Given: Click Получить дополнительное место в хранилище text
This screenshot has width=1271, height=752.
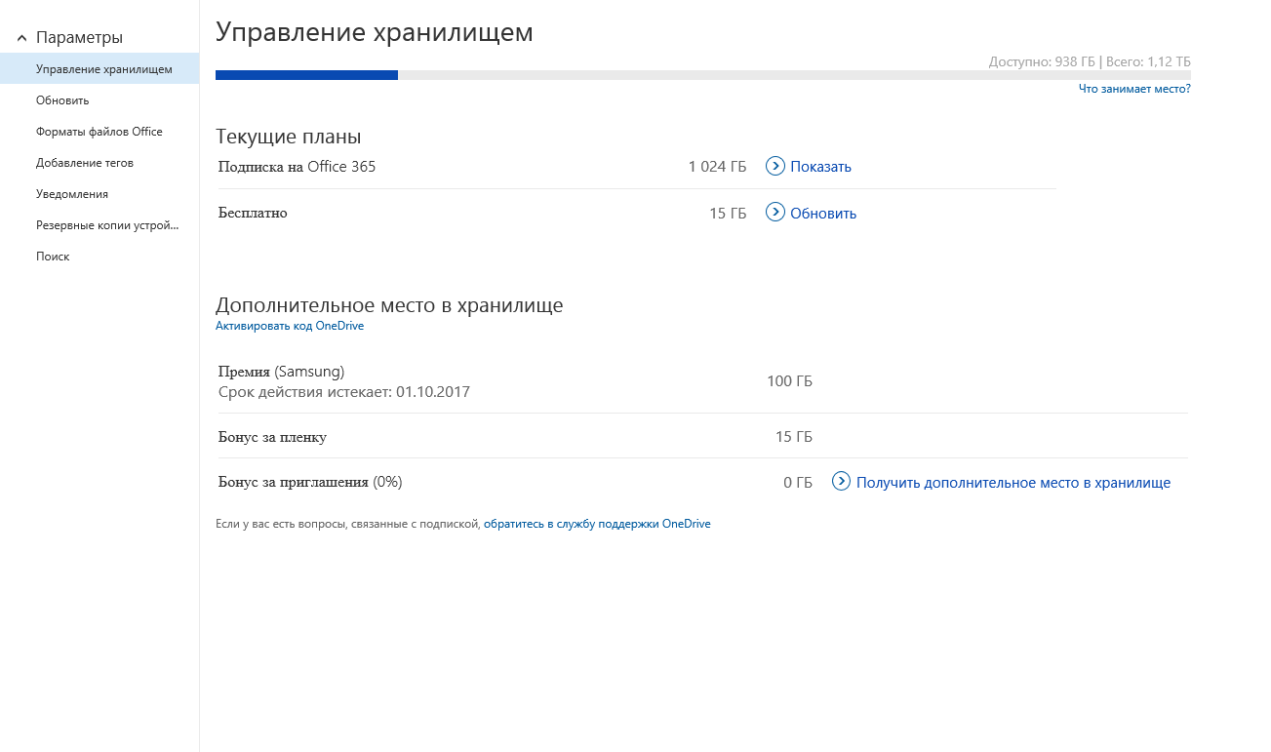Looking at the screenshot, I should [x=1013, y=483].
